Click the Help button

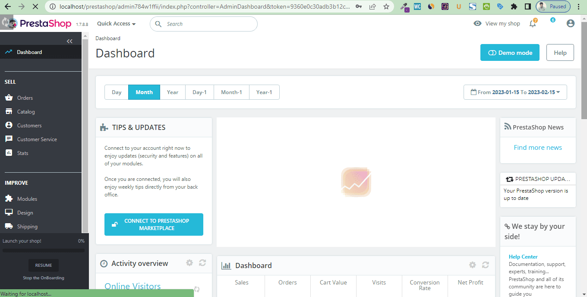(560, 53)
